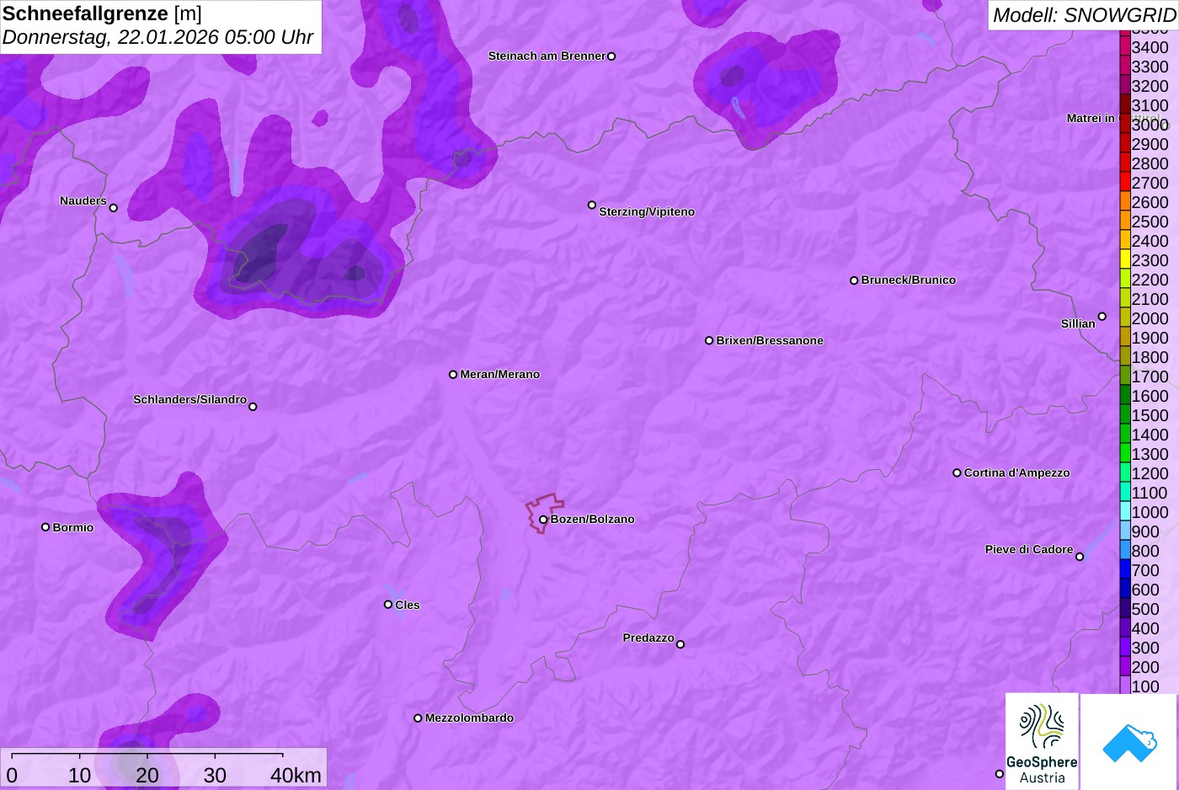
Task: Pick the Brixen/Bressanone marker dot
Action: pyautogui.click(x=709, y=341)
